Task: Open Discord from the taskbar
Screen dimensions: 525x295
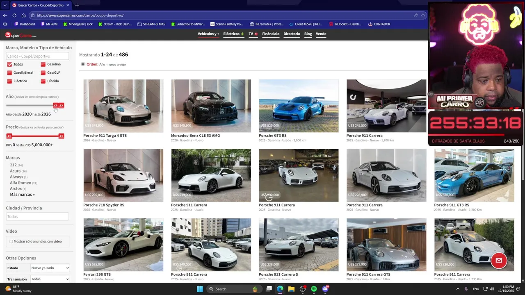Action: pos(325,289)
